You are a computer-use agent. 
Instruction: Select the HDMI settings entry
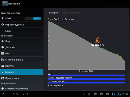[x=22, y=54]
